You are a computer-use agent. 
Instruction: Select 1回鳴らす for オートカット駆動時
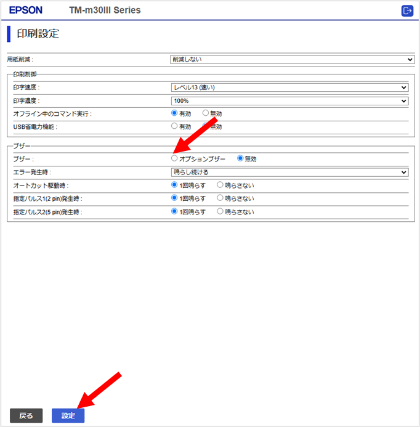[175, 185]
